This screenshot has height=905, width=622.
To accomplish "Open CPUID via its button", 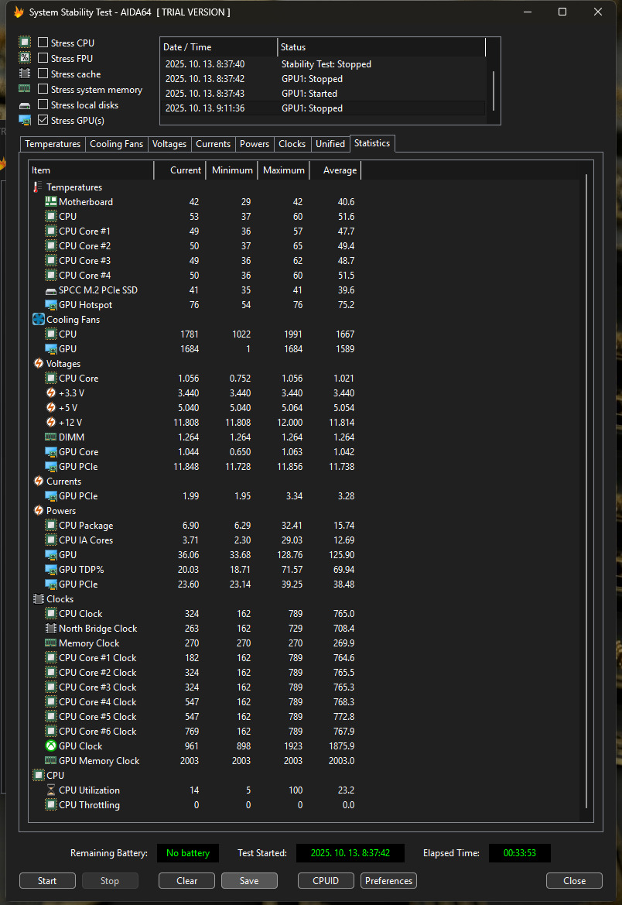I will (x=326, y=881).
